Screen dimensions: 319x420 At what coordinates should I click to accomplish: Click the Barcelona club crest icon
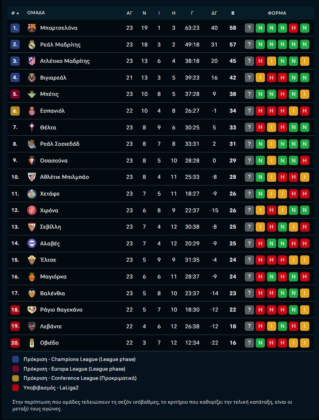[x=31, y=28]
